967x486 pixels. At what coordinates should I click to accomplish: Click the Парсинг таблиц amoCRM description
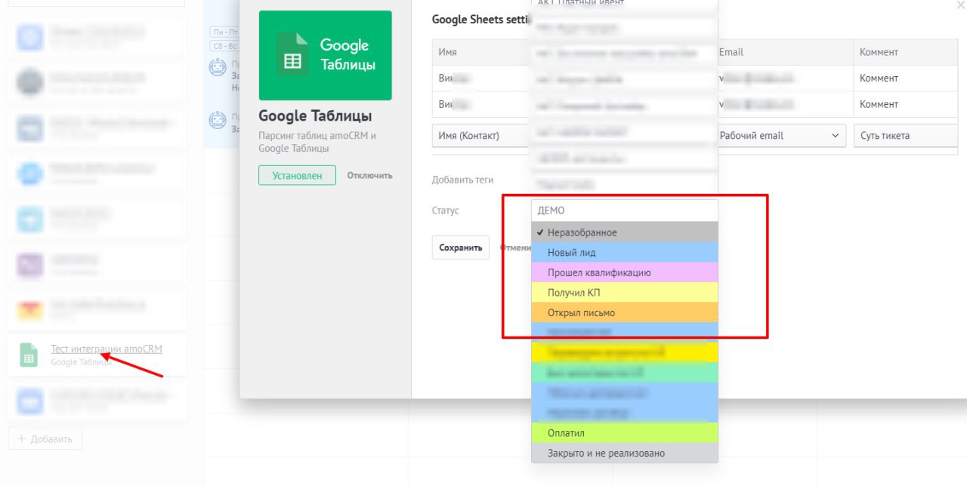point(317,142)
